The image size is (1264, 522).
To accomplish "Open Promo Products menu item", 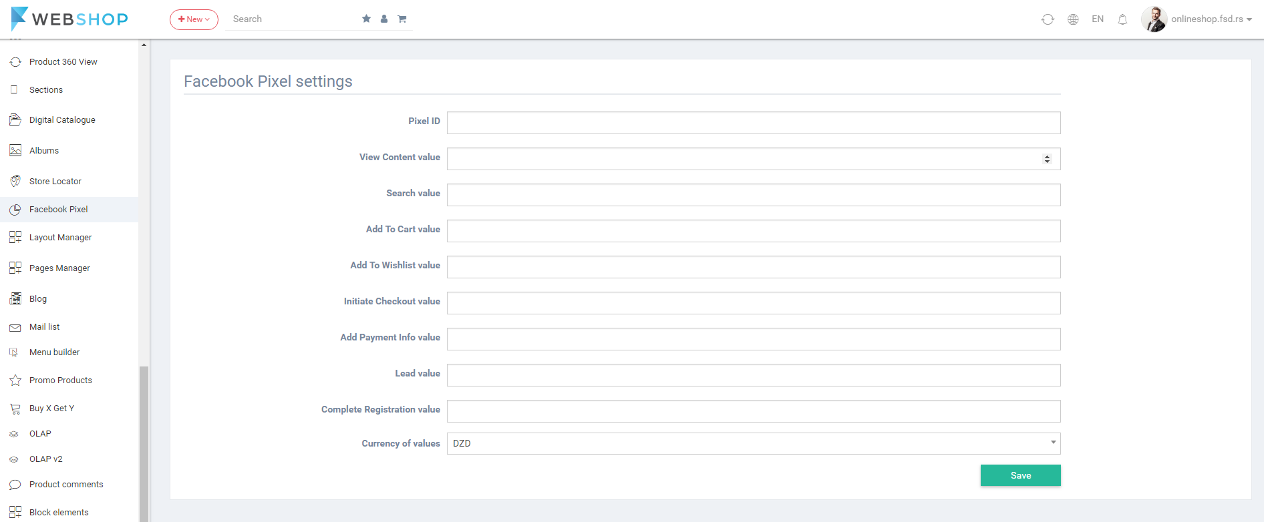I will [61, 380].
